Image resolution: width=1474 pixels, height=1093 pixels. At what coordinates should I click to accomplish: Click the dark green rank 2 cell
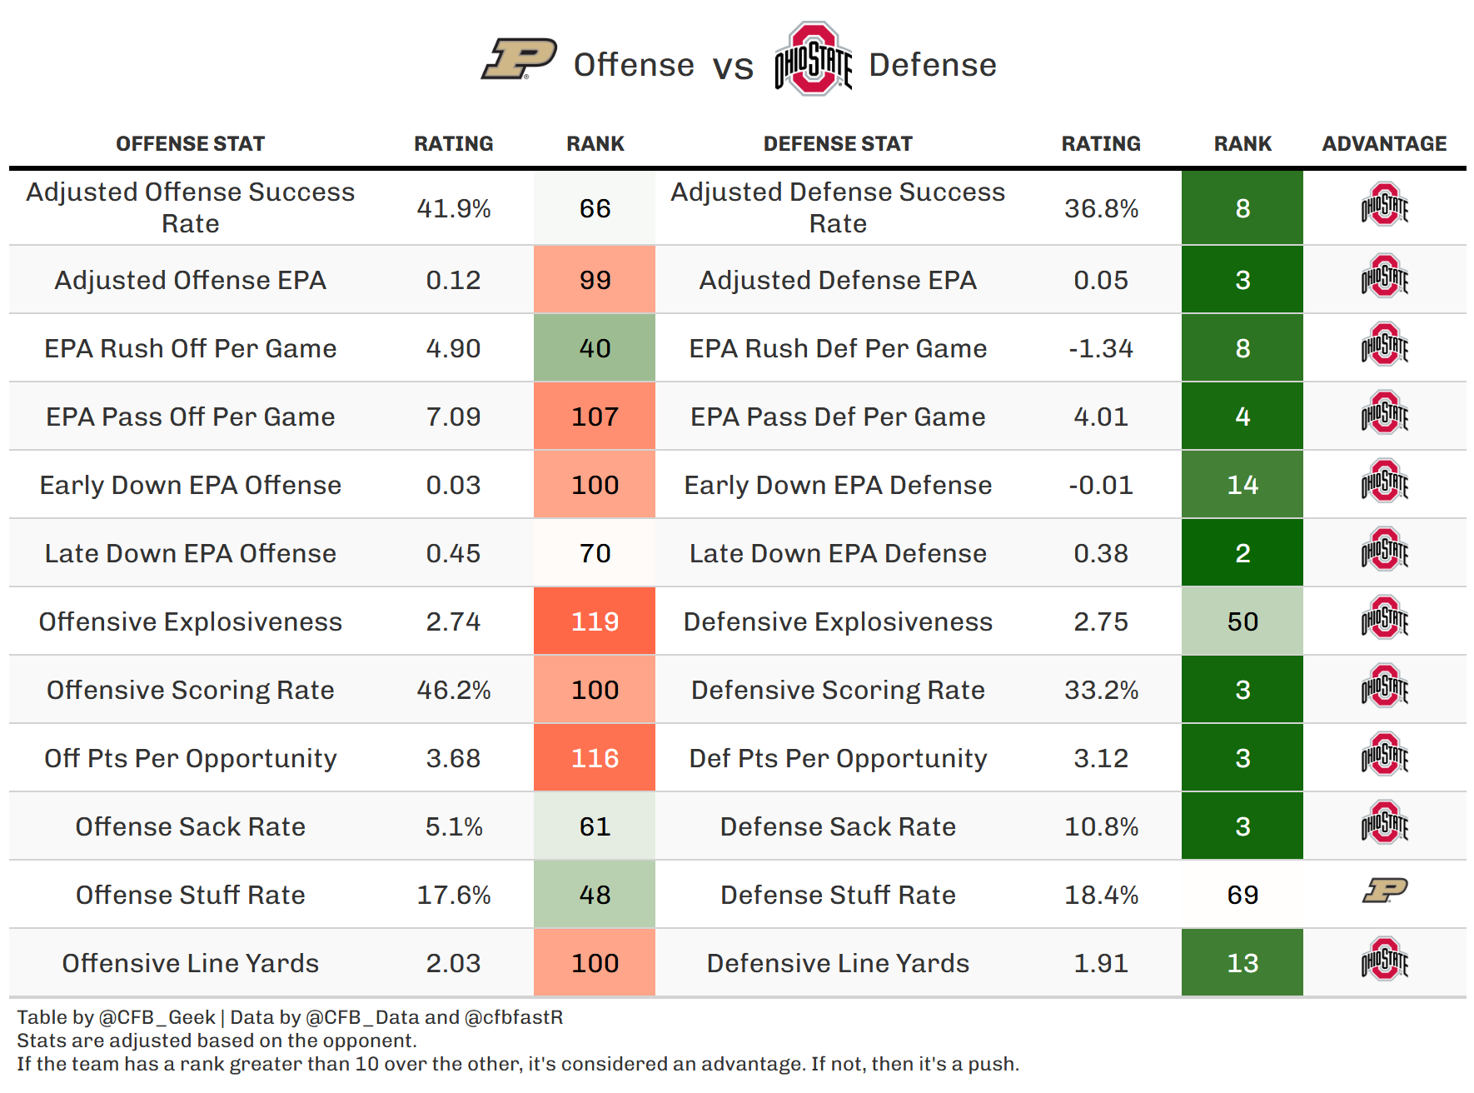pos(1242,553)
